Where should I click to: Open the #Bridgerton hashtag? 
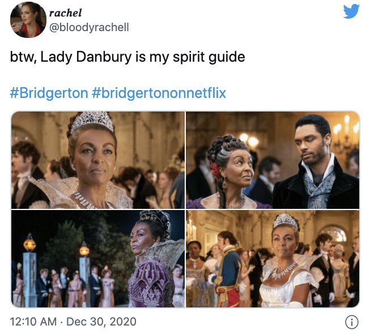click(x=49, y=93)
